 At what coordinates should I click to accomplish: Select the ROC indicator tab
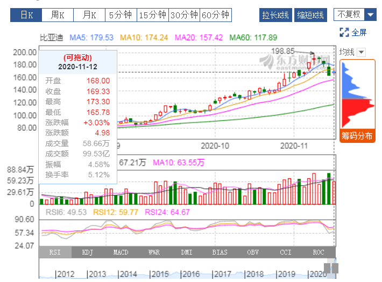click(319, 252)
